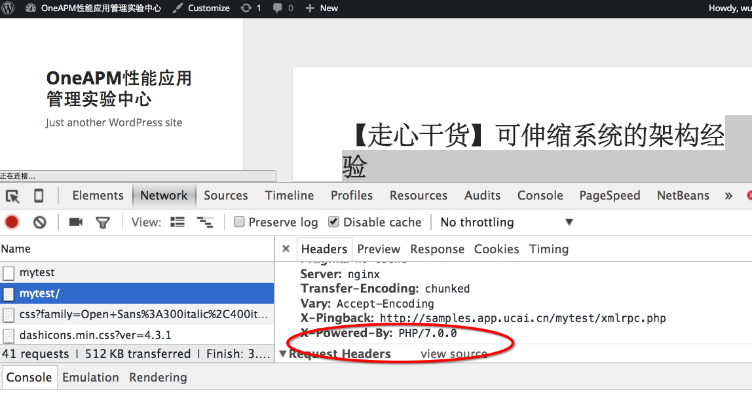Viewport: 752px width, 394px height.
Task: Uncheck the Disable cache checkbox
Action: 334,222
